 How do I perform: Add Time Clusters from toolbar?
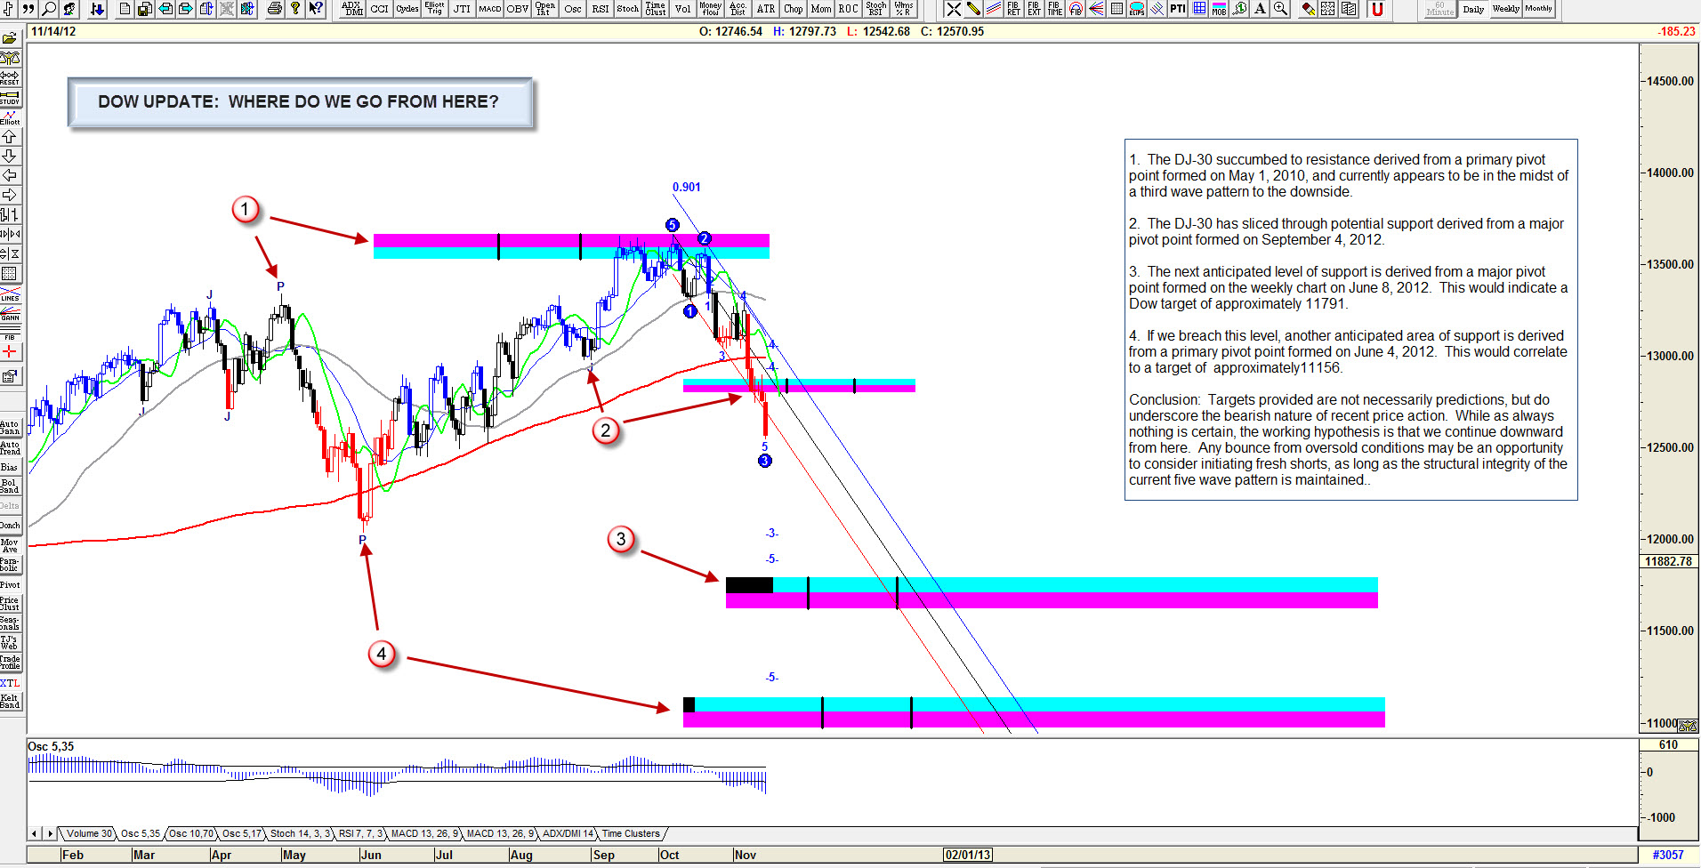(655, 9)
